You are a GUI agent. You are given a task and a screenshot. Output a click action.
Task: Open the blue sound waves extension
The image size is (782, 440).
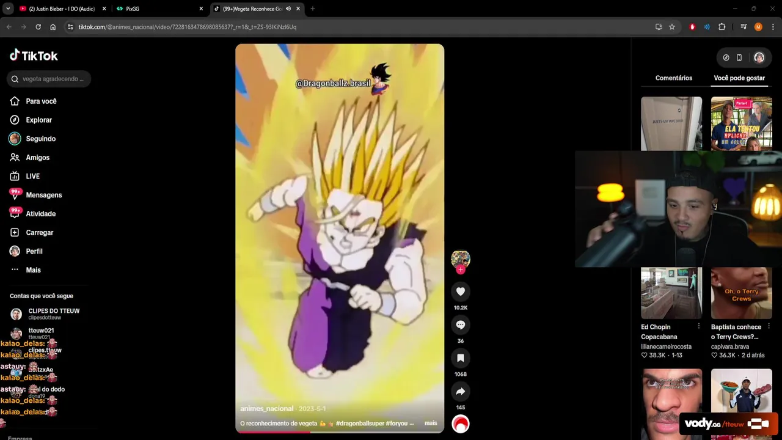(x=707, y=27)
